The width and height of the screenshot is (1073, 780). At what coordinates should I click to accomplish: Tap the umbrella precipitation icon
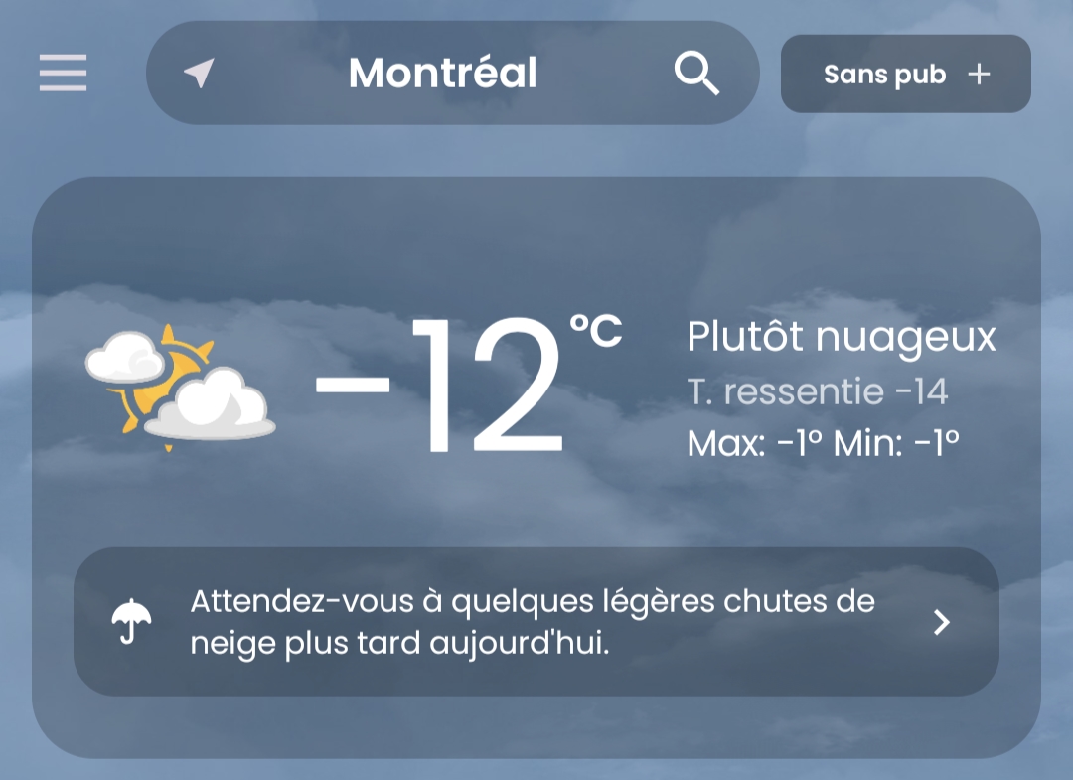click(132, 622)
